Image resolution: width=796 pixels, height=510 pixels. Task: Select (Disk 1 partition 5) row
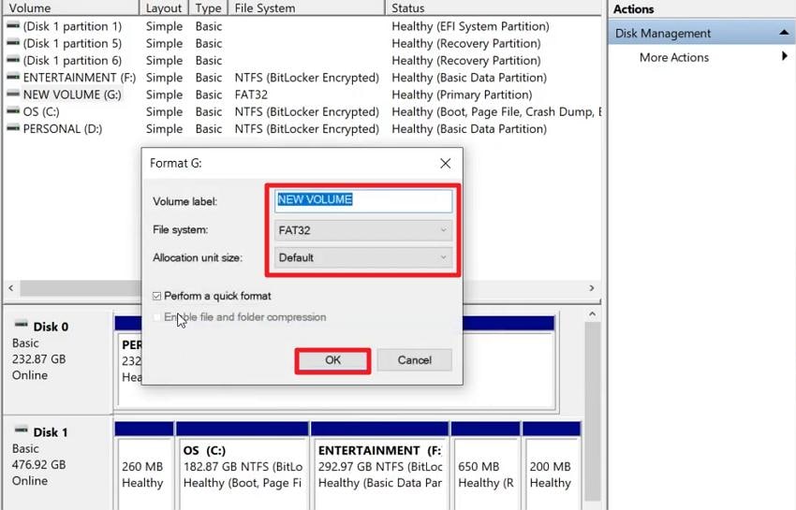tap(302, 44)
